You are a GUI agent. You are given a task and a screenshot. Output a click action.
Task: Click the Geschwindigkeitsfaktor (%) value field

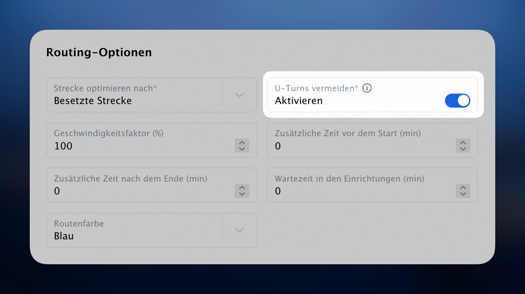(x=152, y=140)
